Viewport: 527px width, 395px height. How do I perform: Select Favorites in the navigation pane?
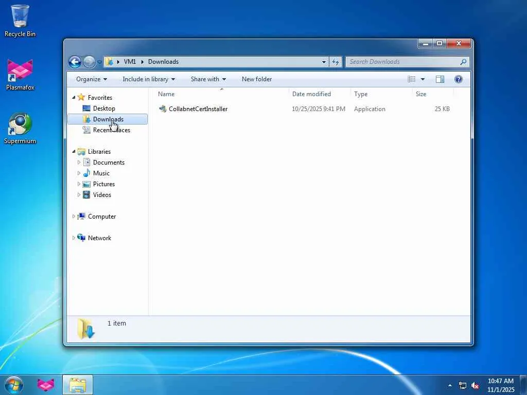pos(100,98)
